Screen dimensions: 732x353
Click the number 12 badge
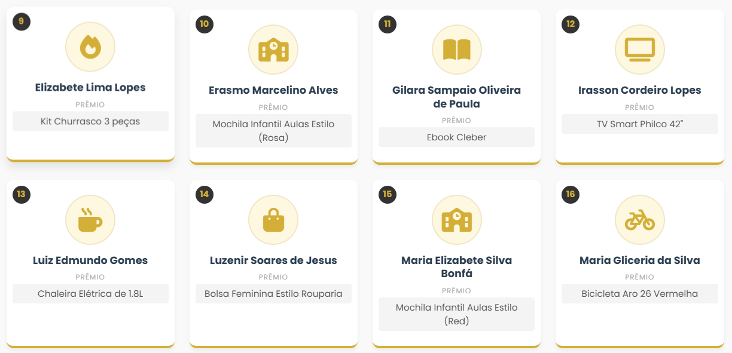click(x=571, y=24)
